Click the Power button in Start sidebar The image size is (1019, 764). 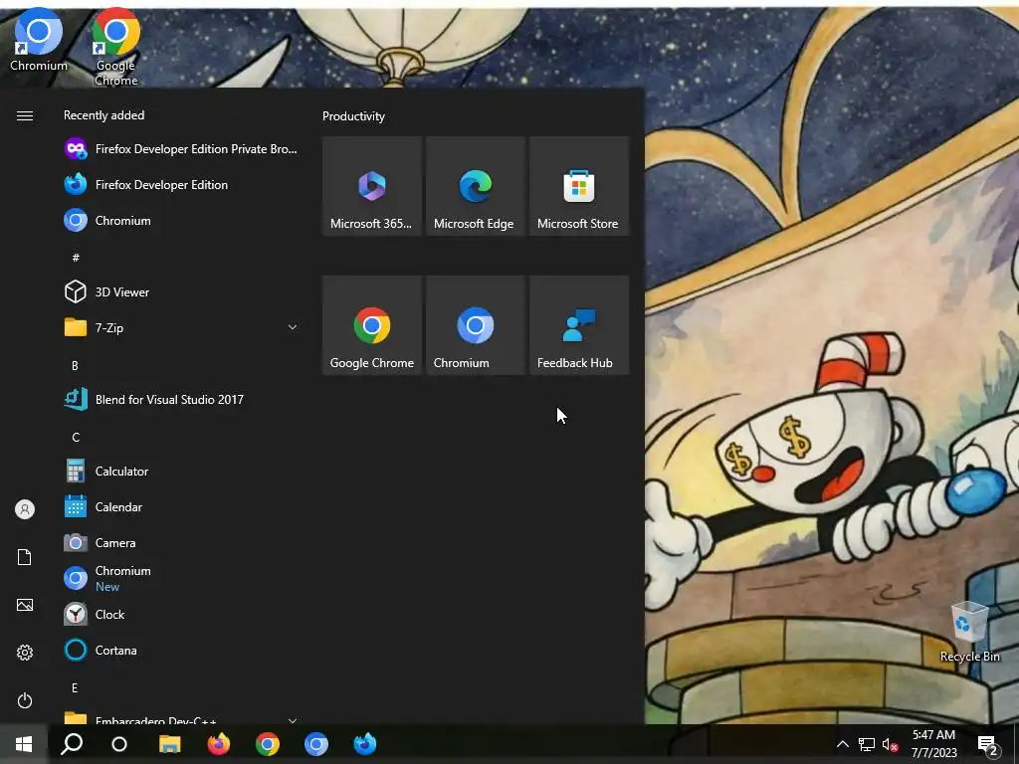pos(25,700)
